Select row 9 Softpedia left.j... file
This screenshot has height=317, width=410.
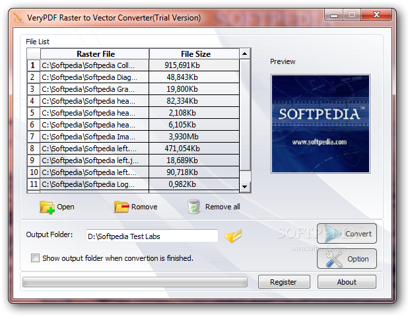coord(94,160)
